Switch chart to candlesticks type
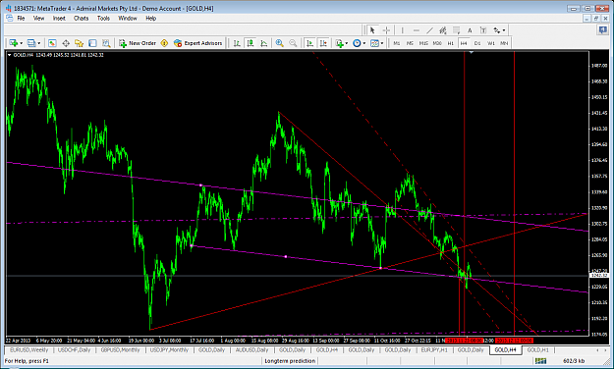 tap(251, 43)
